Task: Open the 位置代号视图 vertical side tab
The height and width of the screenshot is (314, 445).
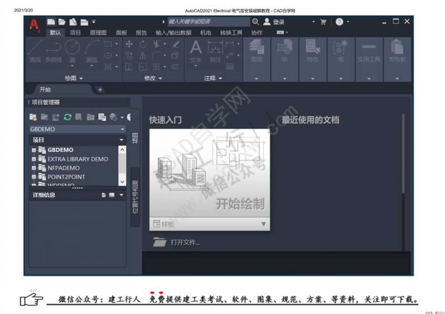Action: (x=135, y=197)
